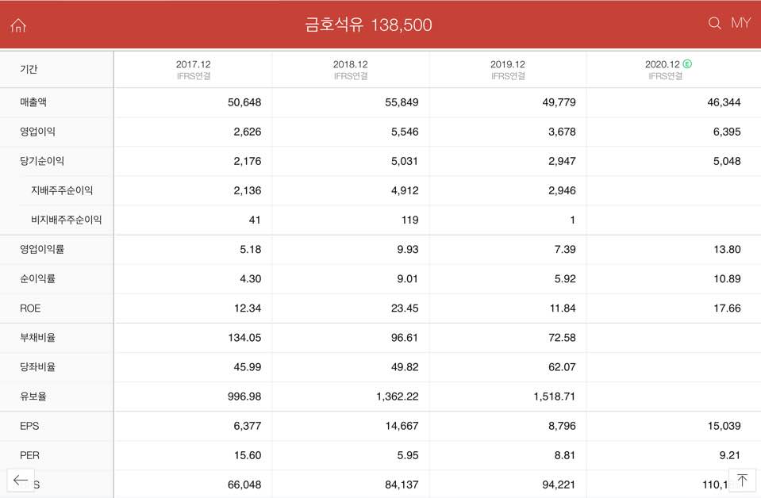Select the 2017.12 column header
The height and width of the screenshot is (498, 761).
tap(193, 69)
